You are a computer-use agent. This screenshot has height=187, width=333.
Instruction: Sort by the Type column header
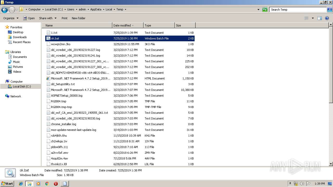tap(159, 25)
